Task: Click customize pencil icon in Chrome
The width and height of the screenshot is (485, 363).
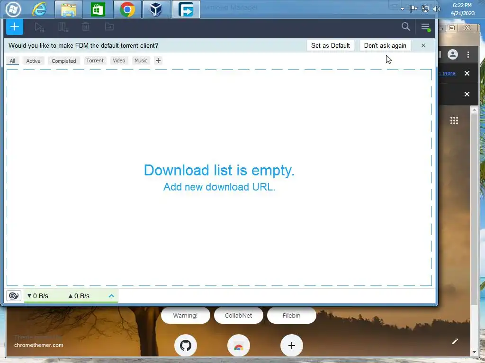Action: click(x=455, y=341)
